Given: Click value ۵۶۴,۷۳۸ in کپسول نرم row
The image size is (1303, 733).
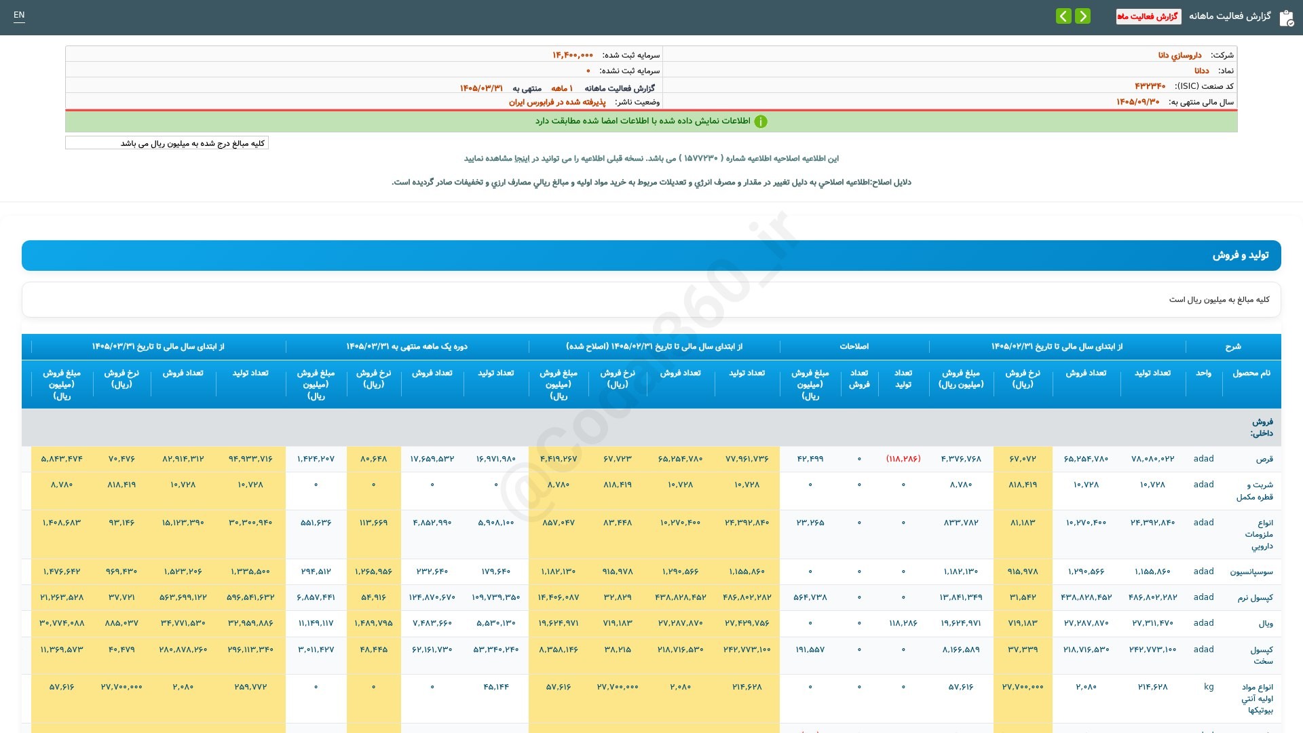Looking at the screenshot, I should click(810, 597).
